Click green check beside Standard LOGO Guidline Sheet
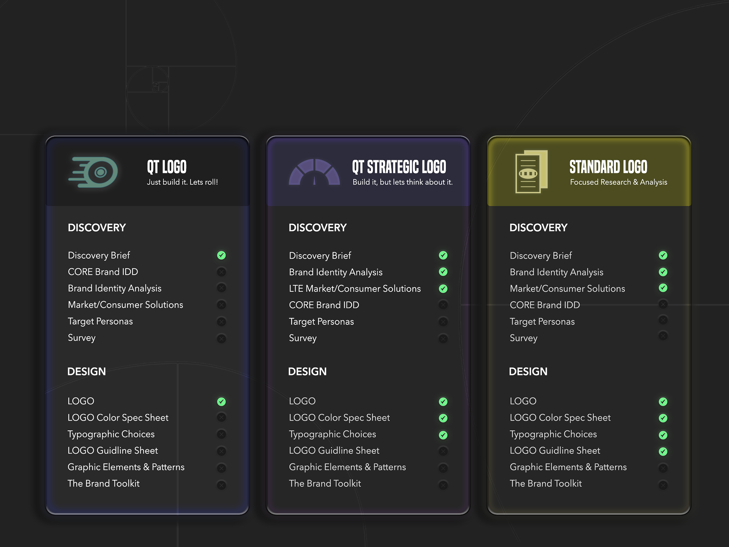Viewport: 729px width, 547px height. 663,451
